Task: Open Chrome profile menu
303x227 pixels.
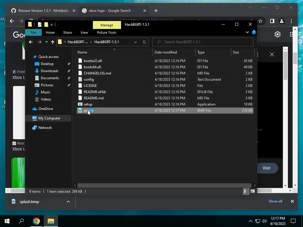Action: pos(282,21)
